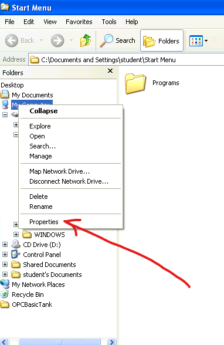The width and height of the screenshot is (224, 345).
Task: Choose Collapse in context menu
Action: click(71, 111)
